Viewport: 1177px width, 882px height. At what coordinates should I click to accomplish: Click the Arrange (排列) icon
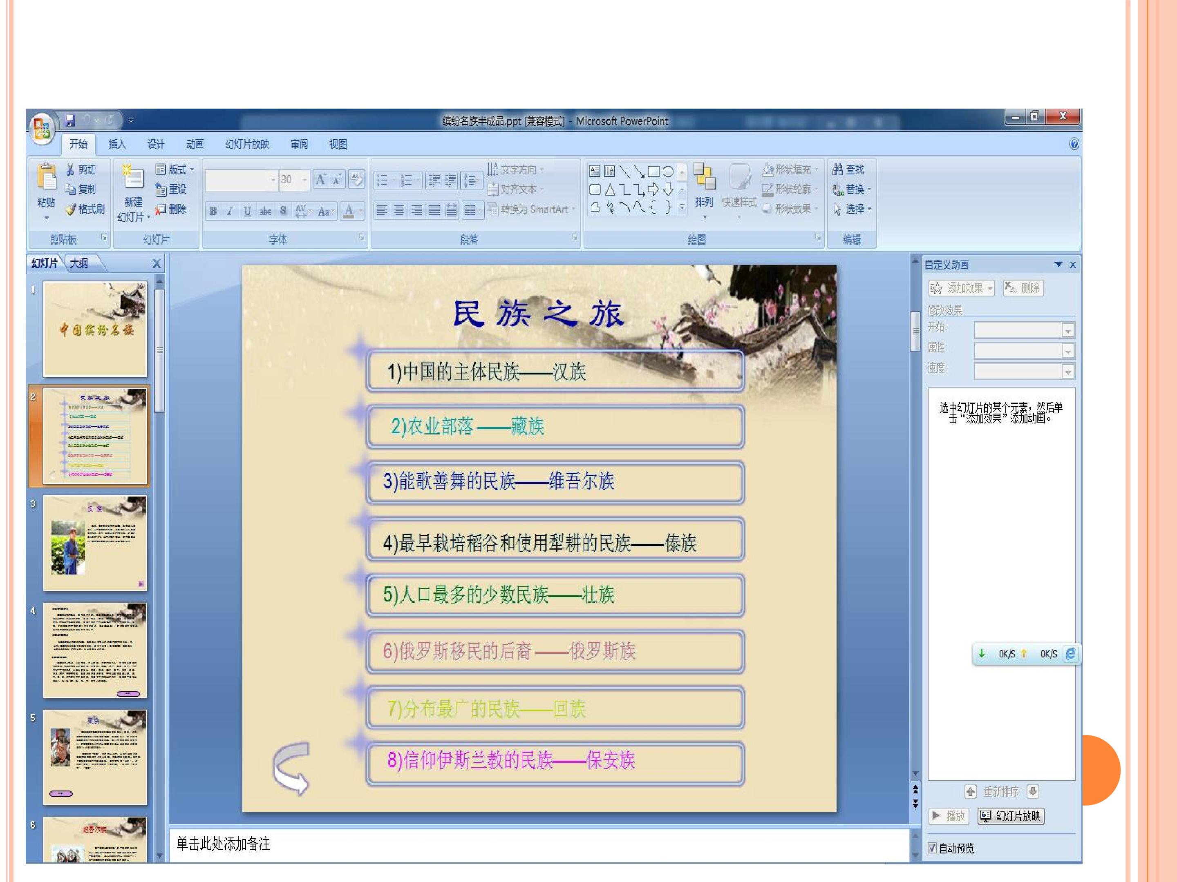704,176
